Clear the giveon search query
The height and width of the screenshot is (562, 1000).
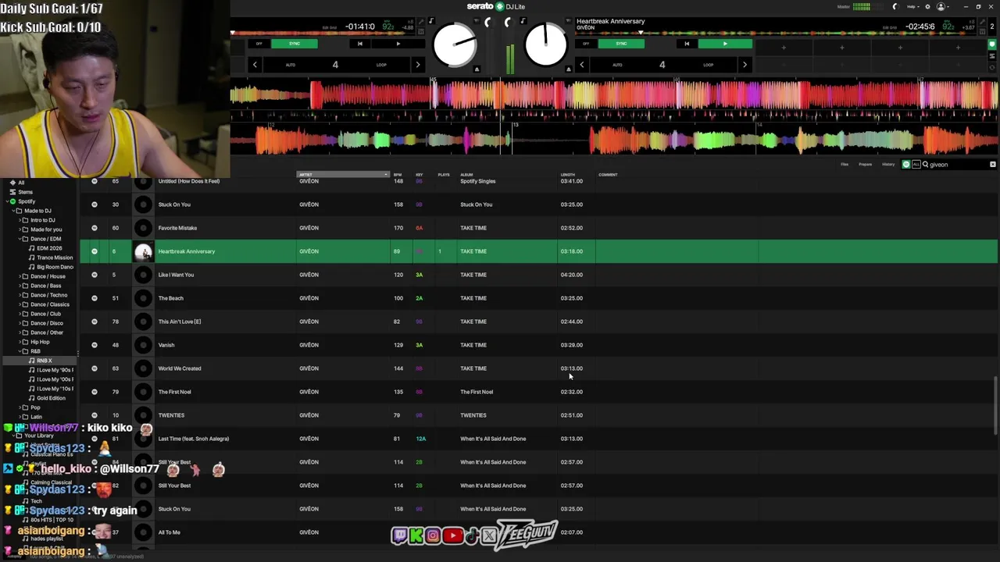993,165
